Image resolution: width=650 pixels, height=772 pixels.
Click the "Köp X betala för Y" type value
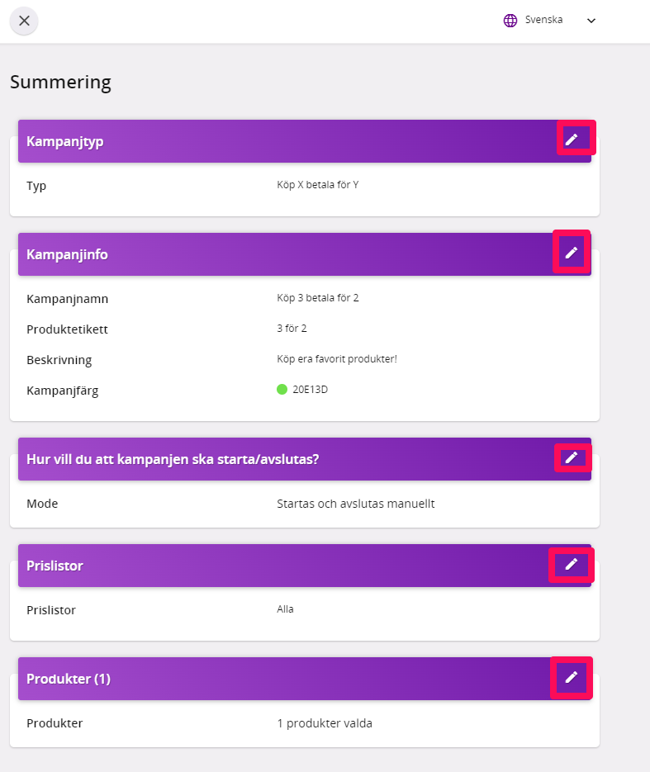[318, 185]
